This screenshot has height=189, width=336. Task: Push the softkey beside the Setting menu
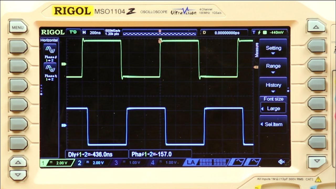(316, 46)
